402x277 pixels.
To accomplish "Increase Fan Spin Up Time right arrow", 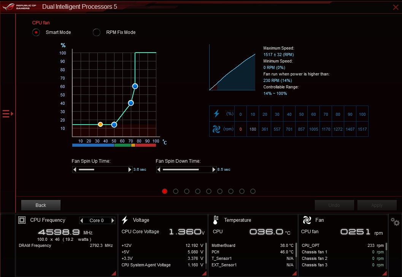I will 129,170.
